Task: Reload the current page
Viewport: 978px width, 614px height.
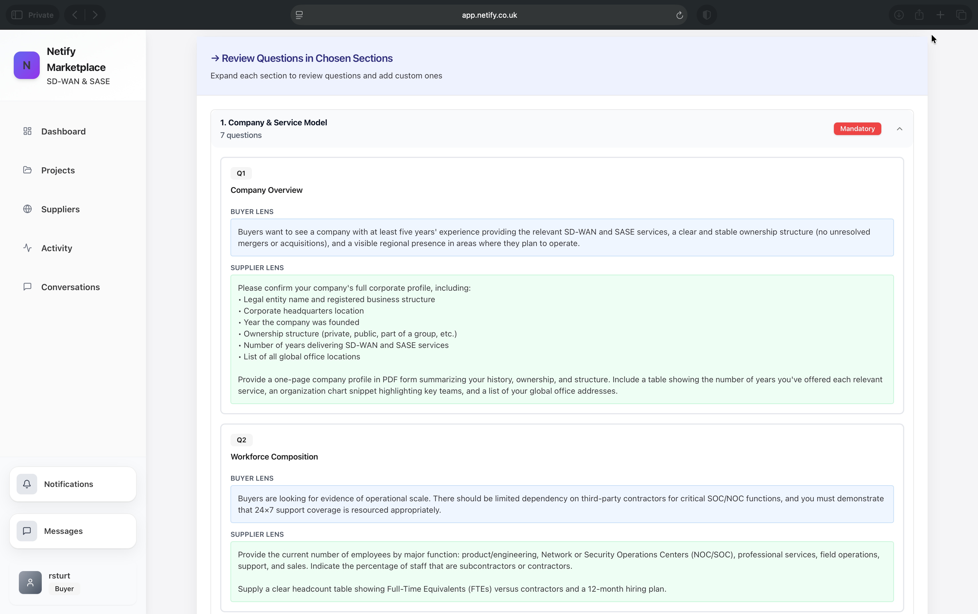Action: pos(679,15)
